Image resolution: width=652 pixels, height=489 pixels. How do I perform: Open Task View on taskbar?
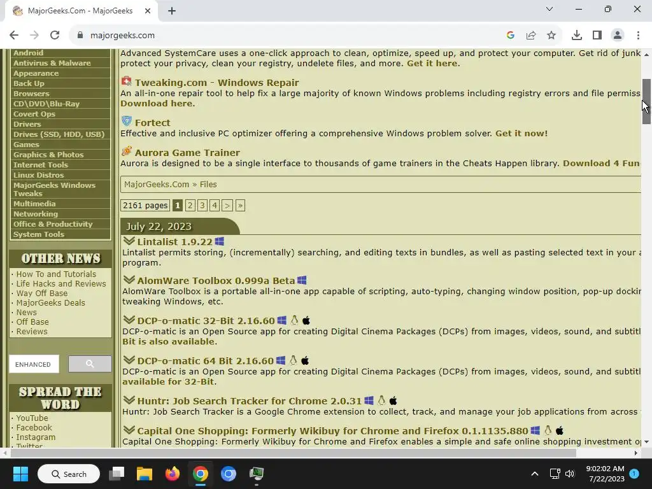117,474
